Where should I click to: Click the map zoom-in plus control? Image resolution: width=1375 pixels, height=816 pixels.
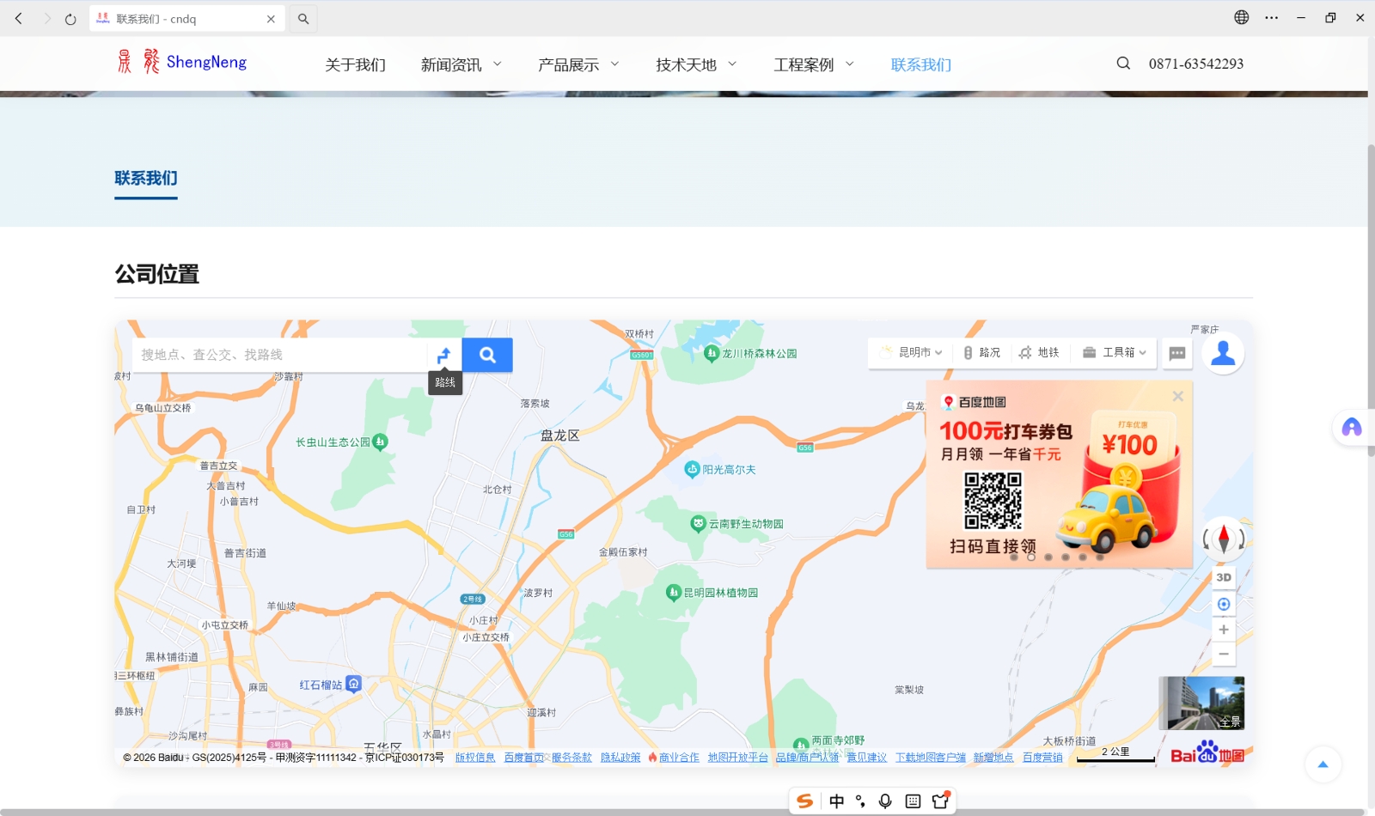(1224, 629)
